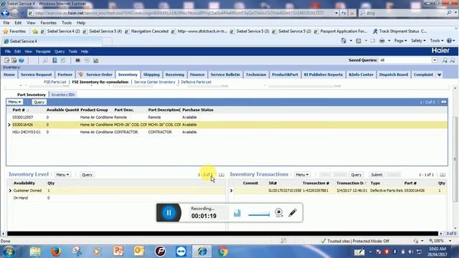Open the Siebel Navigate menu
The width and height of the screenshot is (459, 258).
[x=43, y=52]
